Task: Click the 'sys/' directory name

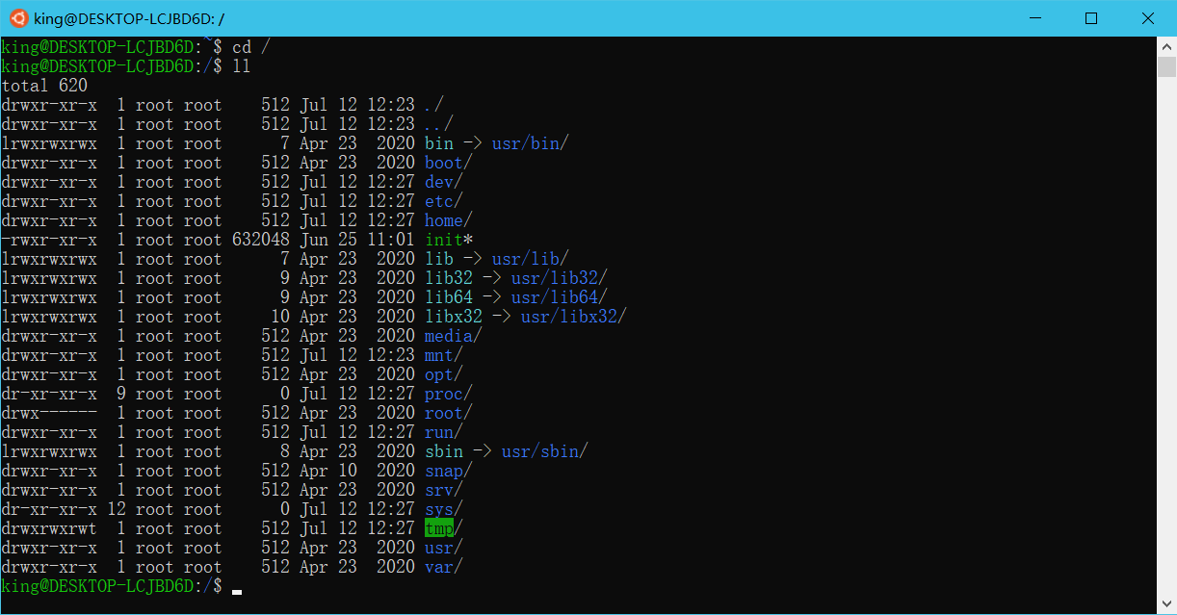Action: click(x=444, y=509)
